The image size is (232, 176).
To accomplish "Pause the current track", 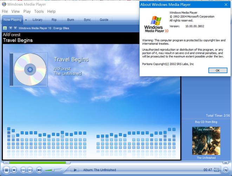I will click(x=6, y=170).
